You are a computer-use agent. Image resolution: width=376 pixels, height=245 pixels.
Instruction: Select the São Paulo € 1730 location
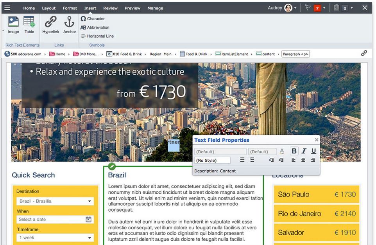coord(317,195)
